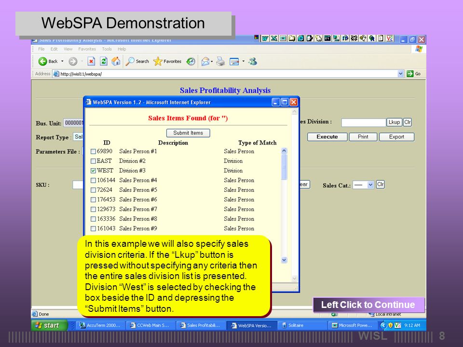The image size is (463, 347).
Task: Tick the checkbox for ID 129673
Action: point(93,209)
